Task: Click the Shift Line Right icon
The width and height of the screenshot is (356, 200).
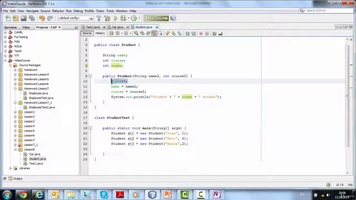Action: (194, 33)
